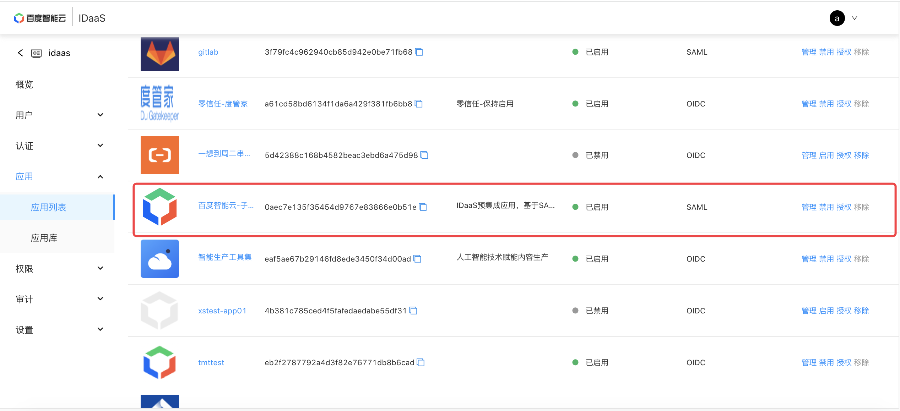Open the 认证 menu item
Screen dimensions: 900x411
pos(24,146)
